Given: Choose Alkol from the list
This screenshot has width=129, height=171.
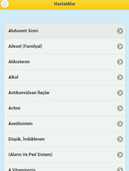Looking at the screenshot, I should pos(65,77).
